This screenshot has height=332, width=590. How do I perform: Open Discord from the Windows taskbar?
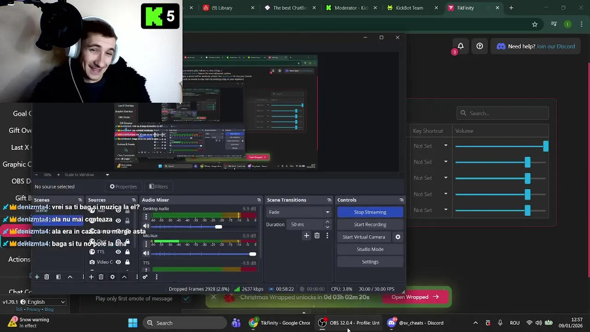pos(415,323)
